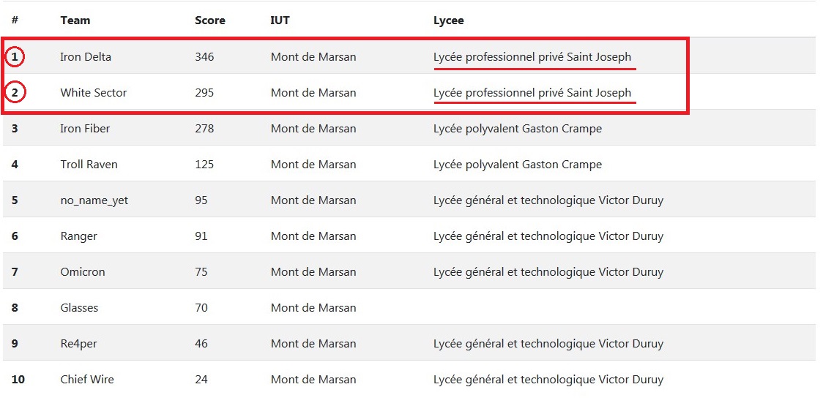Click the score 346 cell
This screenshot has width=823, height=406.
click(x=204, y=56)
